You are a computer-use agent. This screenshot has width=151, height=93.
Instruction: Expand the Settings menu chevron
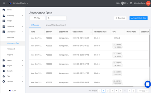point(22,81)
